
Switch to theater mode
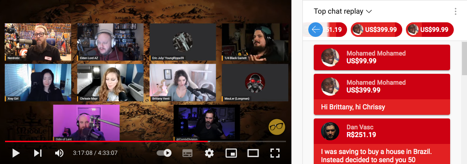click(253, 153)
